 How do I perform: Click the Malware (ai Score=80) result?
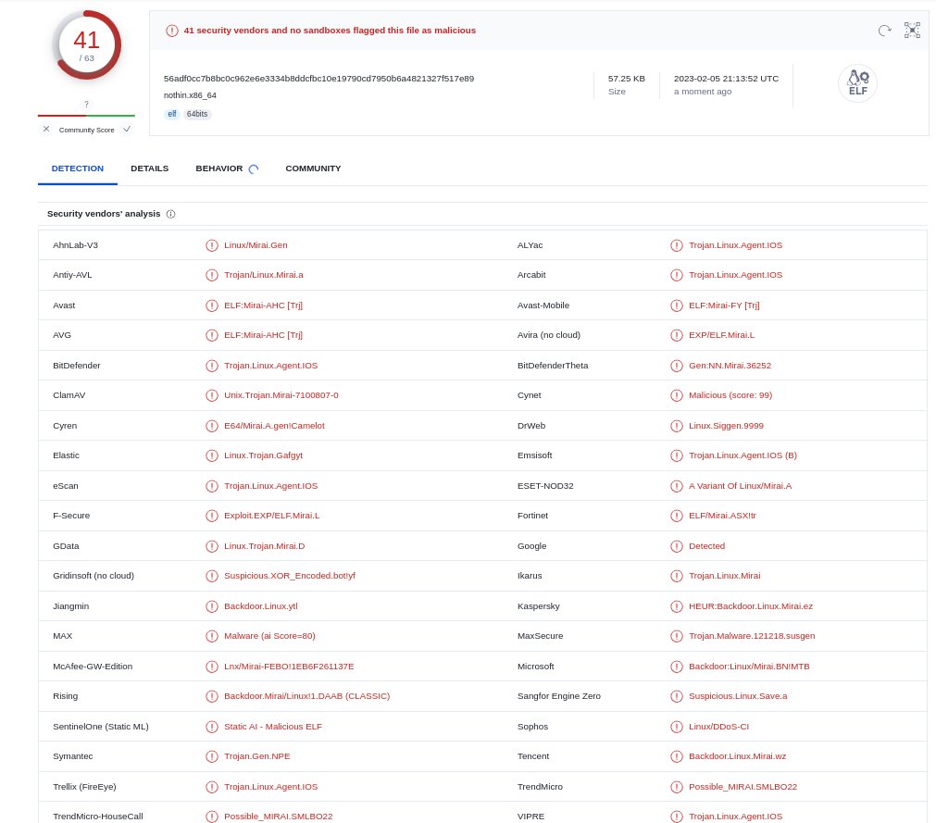269,636
